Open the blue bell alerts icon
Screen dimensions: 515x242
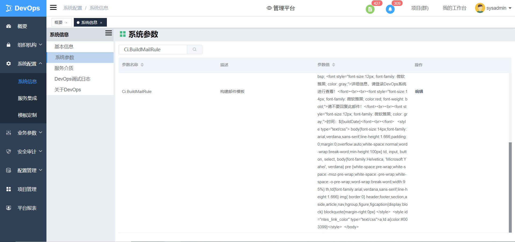(x=390, y=9)
